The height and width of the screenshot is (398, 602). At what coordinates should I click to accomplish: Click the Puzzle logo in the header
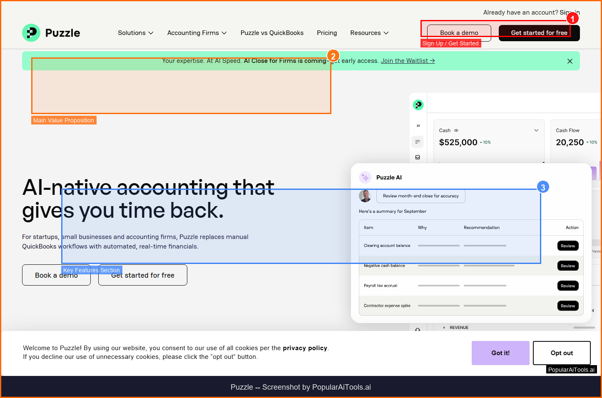(x=51, y=33)
